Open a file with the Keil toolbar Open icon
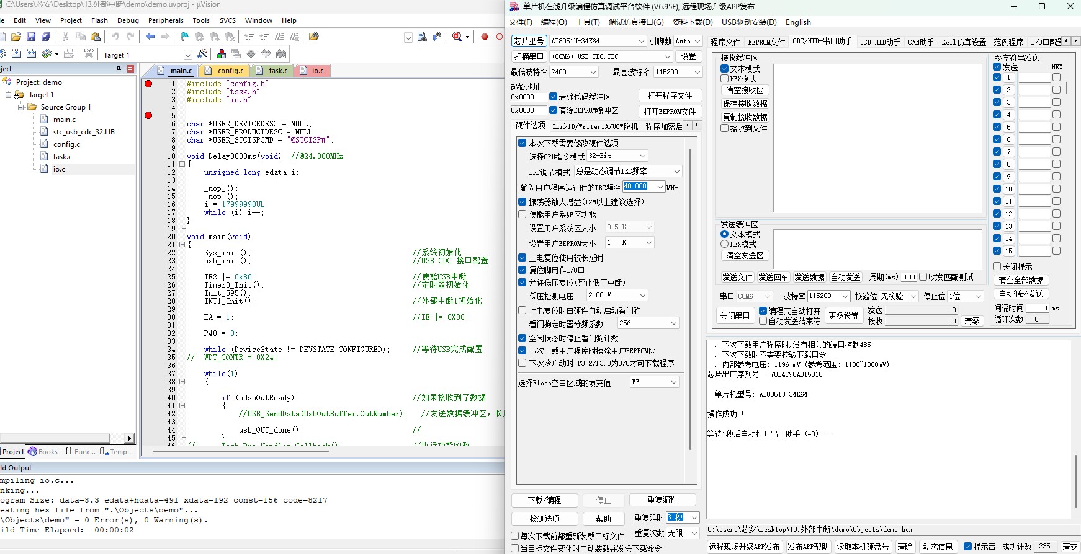Viewport: 1081px width, 554px height. pos(16,37)
